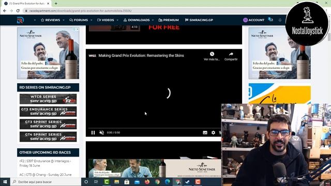Open the Videos menu item
Screen dimensions: 331x186
[106, 20]
